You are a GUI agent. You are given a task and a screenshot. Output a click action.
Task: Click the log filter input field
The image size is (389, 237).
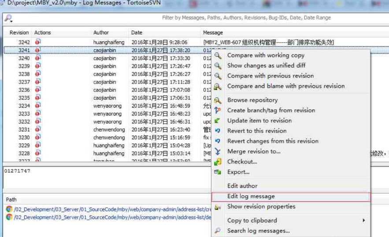tap(246, 18)
